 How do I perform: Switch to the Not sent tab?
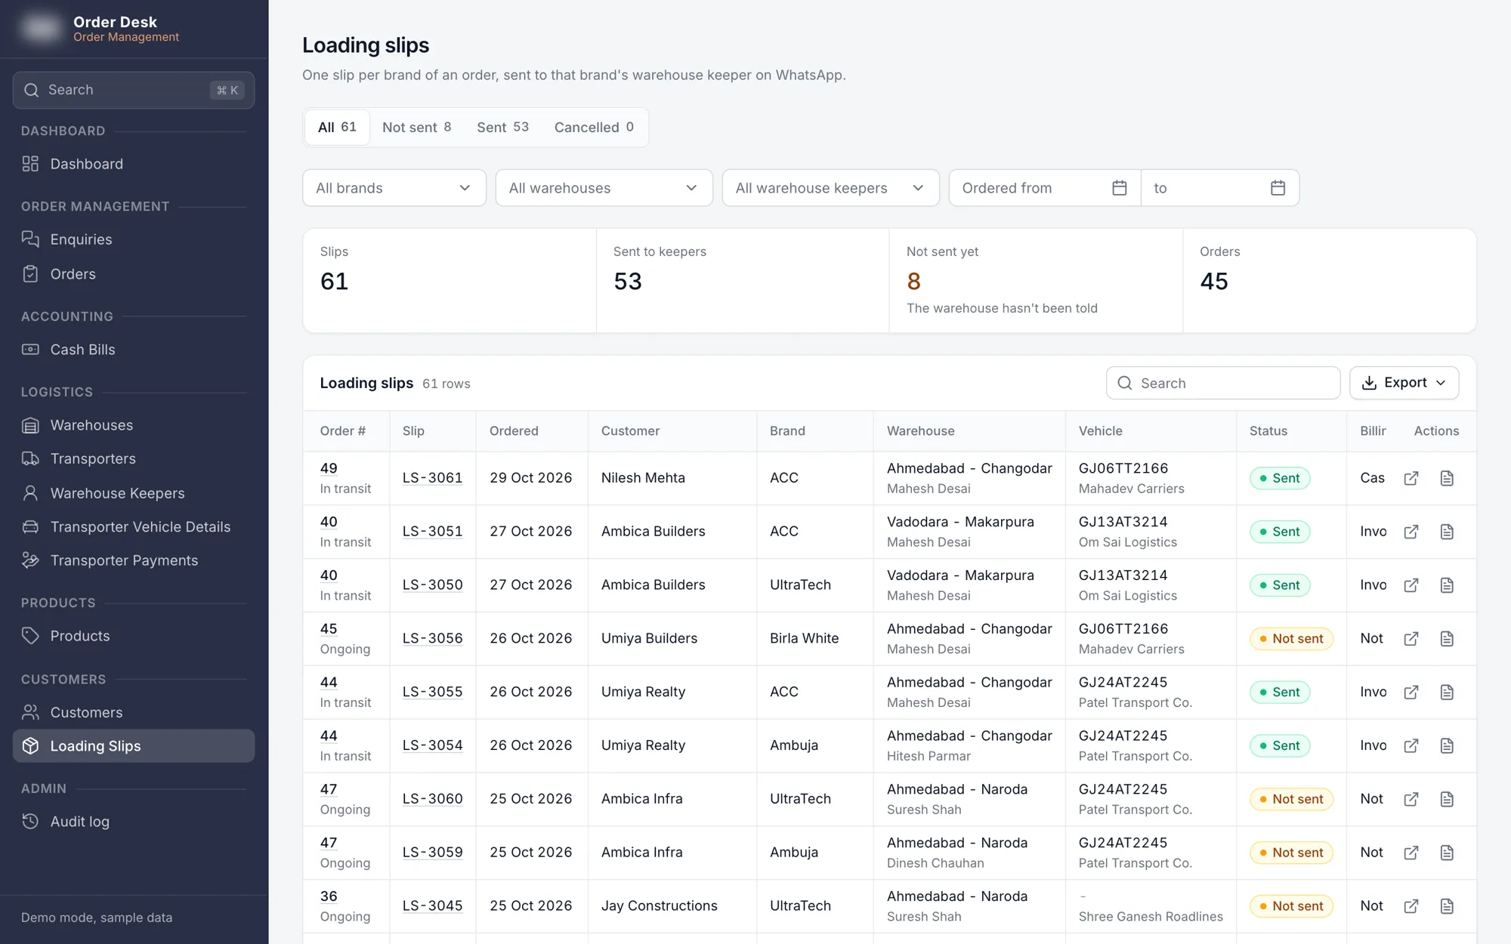pyautogui.click(x=416, y=127)
